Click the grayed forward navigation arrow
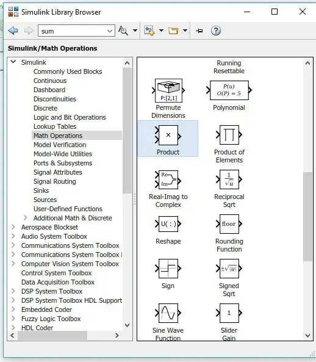This screenshot has width=316, height=362. 29,31
